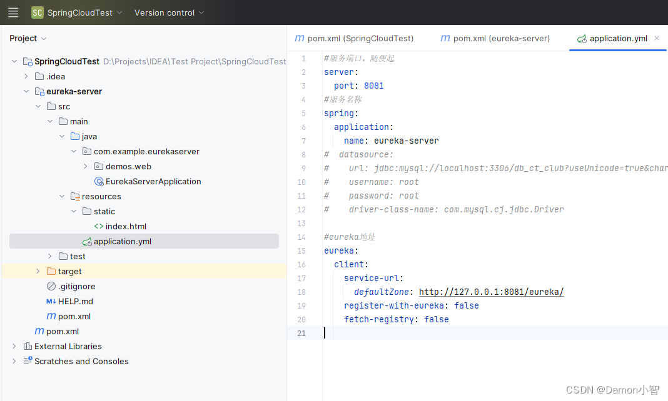This screenshot has height=401, width=668.
Task: Close the application.yml tab
Action: [x=657, y=38]
